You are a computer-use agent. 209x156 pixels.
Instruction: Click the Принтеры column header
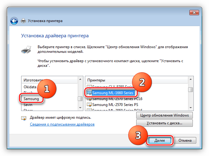pos(137,80)
